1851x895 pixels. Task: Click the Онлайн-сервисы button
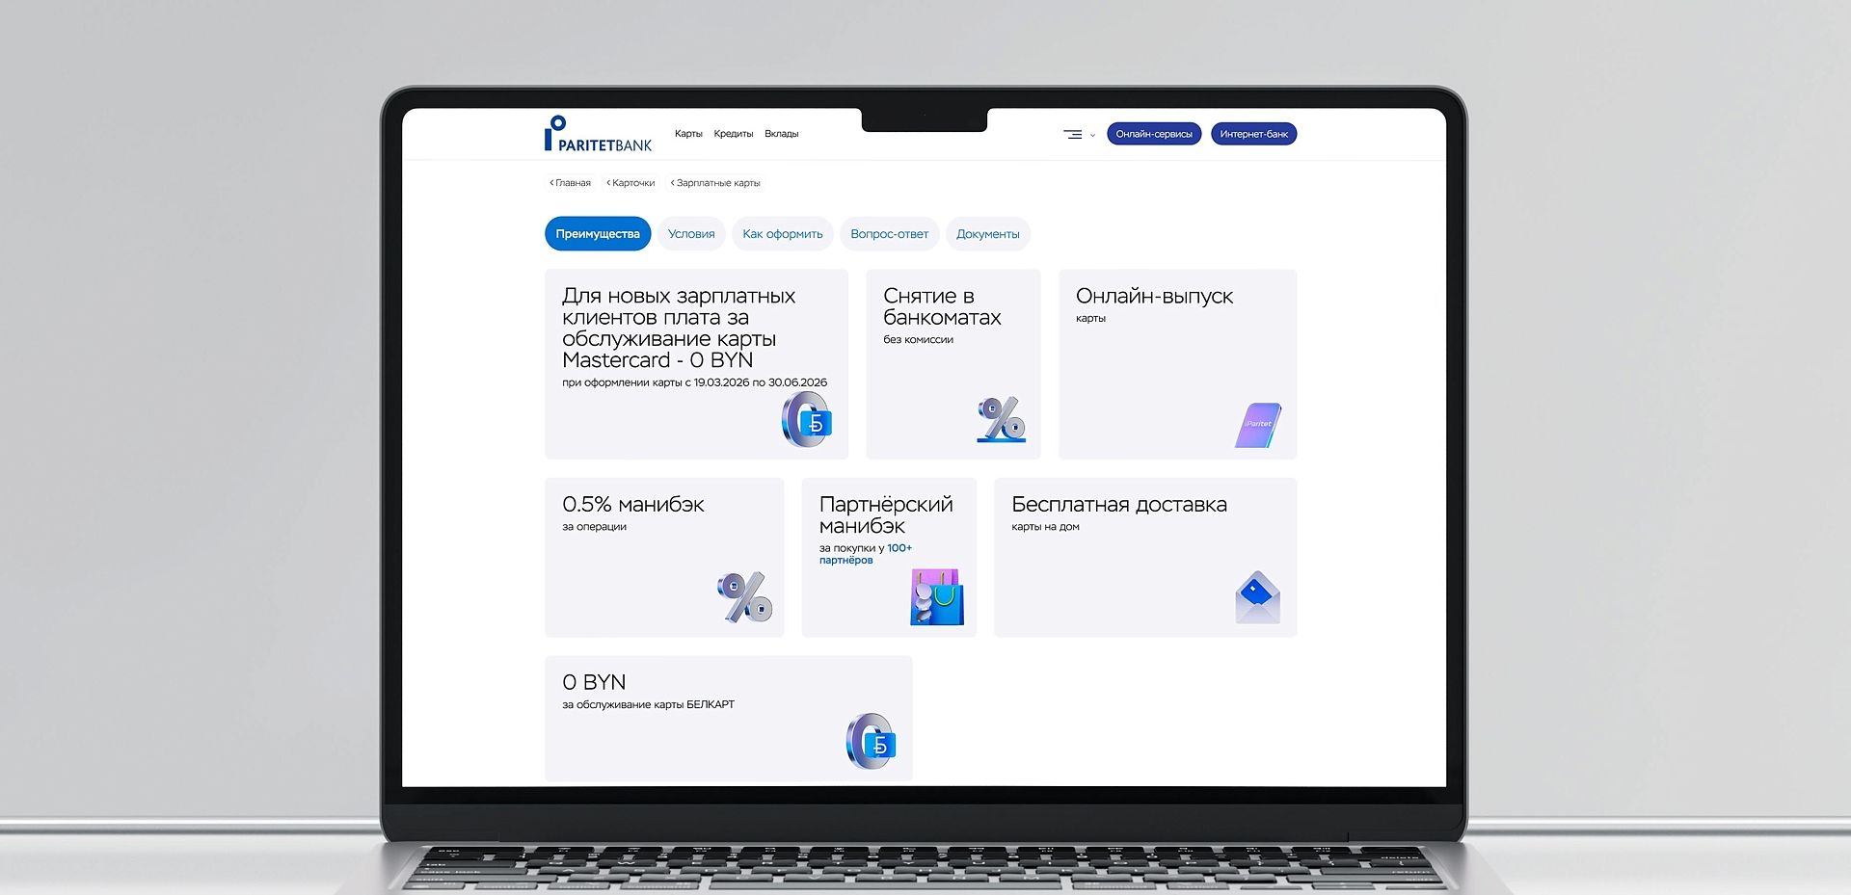coord(1153,133)
